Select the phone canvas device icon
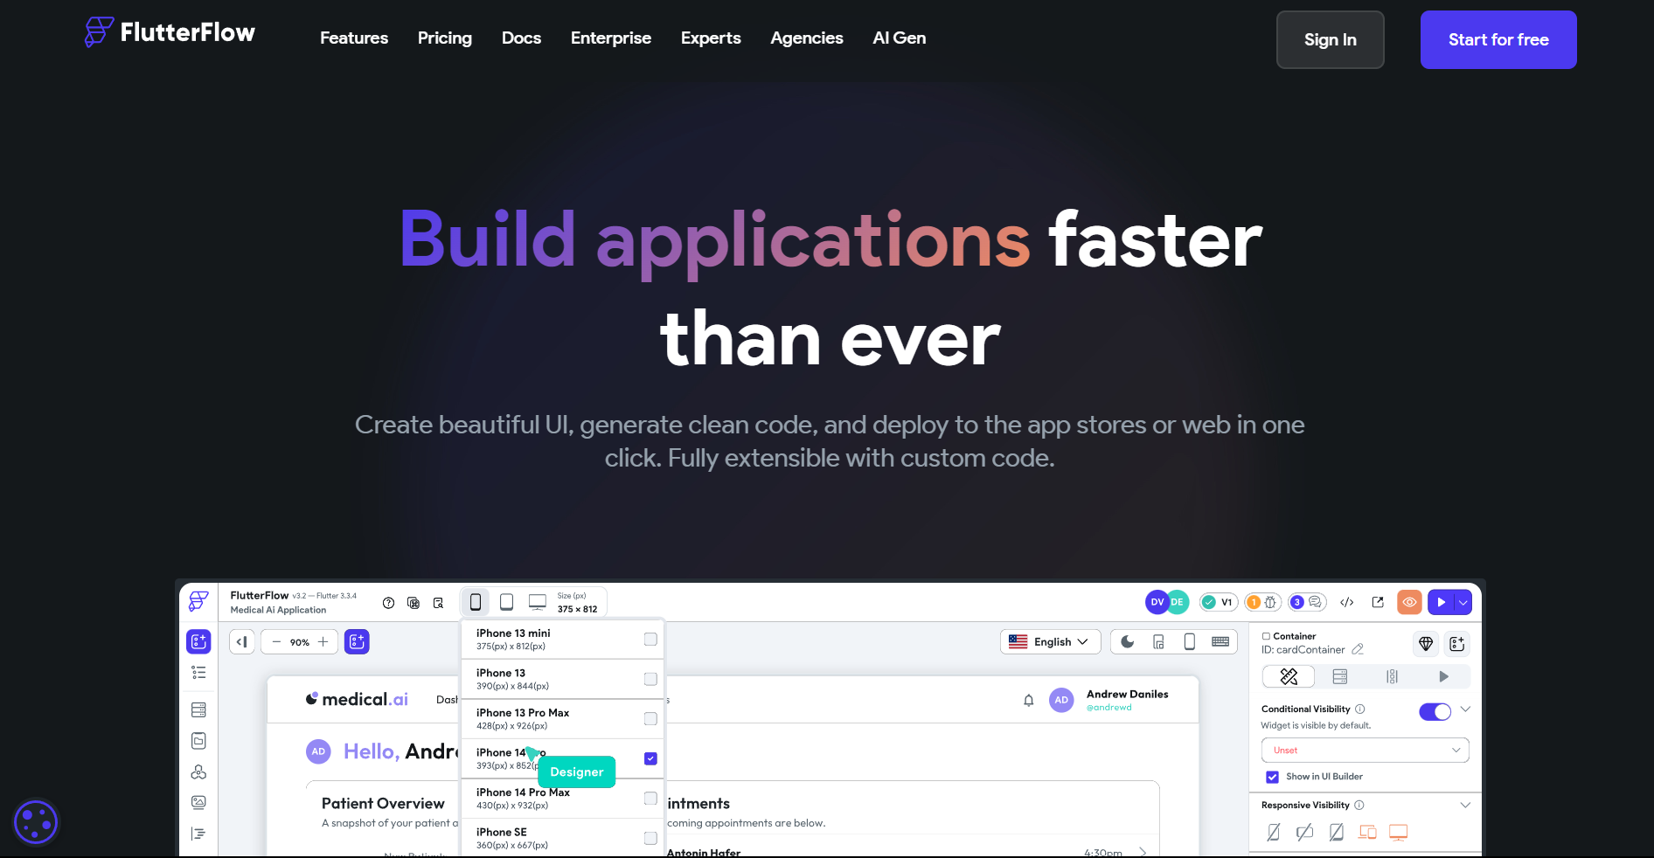This screenshot has height=858, width=1654. pos(476,602)
